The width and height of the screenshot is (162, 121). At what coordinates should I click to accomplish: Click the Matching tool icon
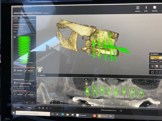pos(154,8)
